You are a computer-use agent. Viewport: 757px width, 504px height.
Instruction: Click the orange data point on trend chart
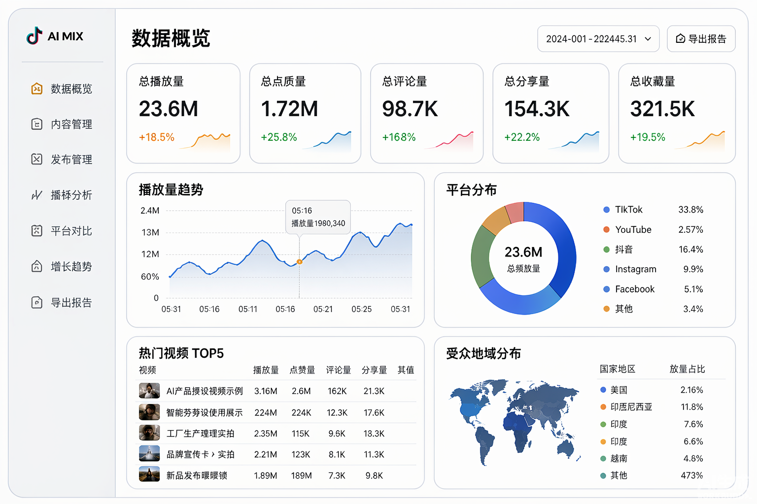[x=300, y=262]
